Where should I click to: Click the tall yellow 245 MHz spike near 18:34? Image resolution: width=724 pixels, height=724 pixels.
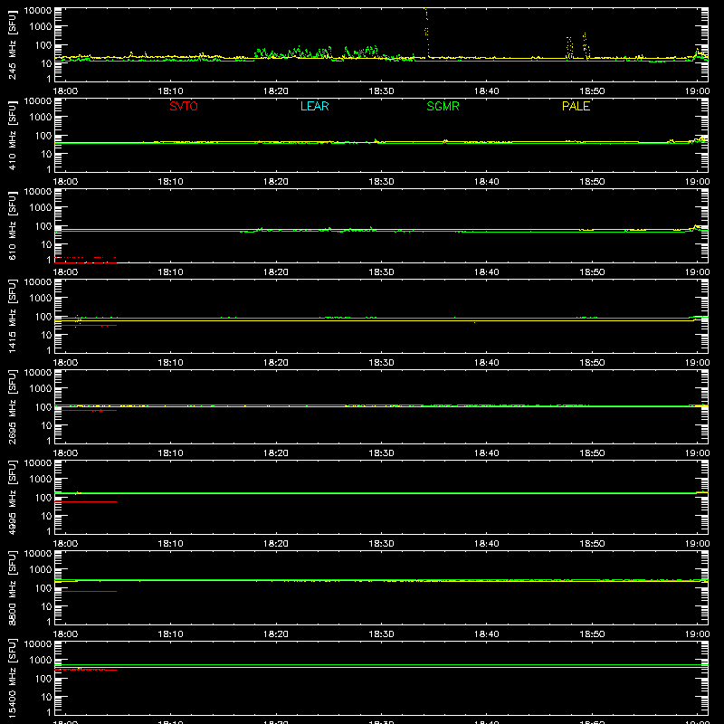pos(426,33)
